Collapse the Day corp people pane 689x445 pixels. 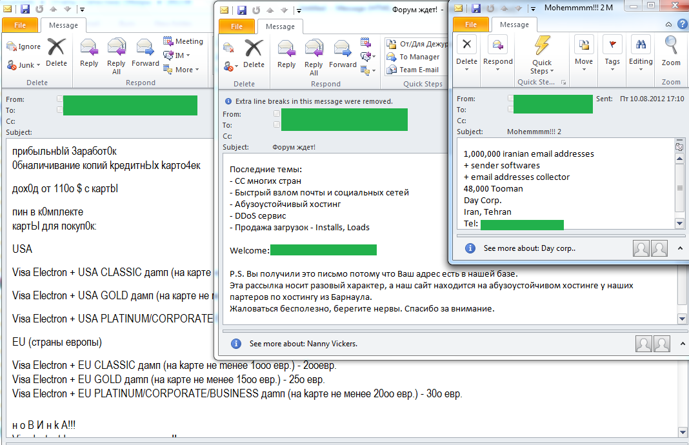coord(680,248)
